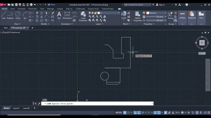Click the Dimension tool
This screenshot has height=118, width=211.
point(67,15)
